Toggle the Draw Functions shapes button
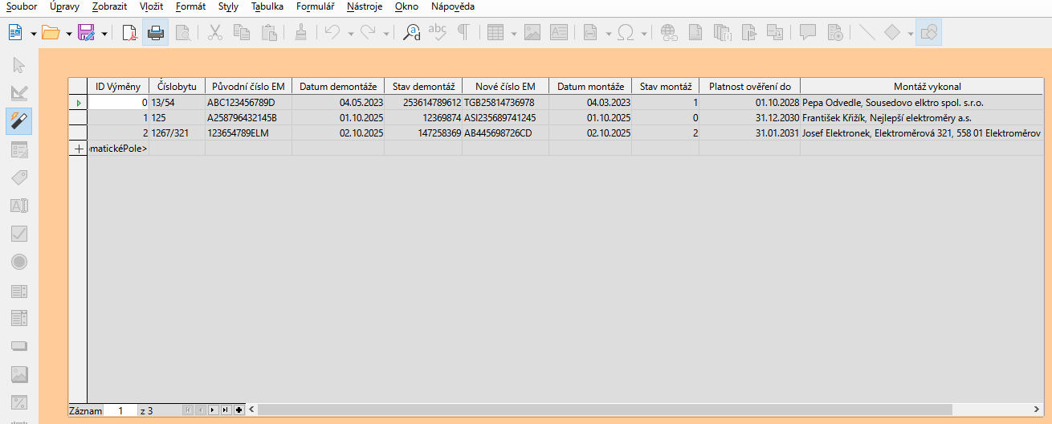 (928, 32)
